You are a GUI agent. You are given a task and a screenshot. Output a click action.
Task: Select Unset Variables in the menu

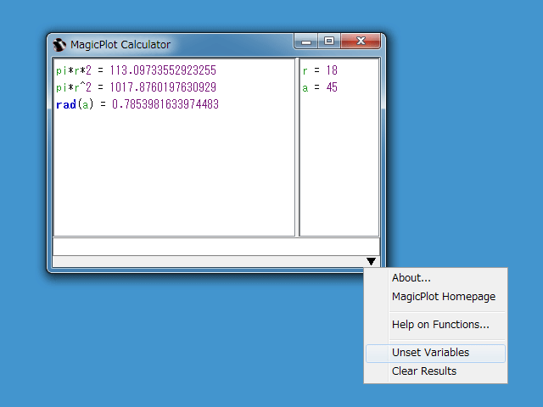(435, 353)
